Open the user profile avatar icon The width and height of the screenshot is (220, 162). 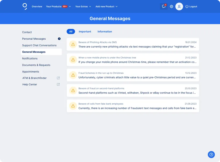(179, 6)
